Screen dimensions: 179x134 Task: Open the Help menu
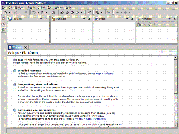(x=68, y=7)
